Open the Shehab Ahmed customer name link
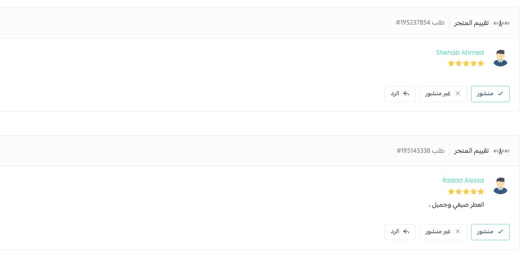This screenshot has width=526, height=256. (459, 53)
